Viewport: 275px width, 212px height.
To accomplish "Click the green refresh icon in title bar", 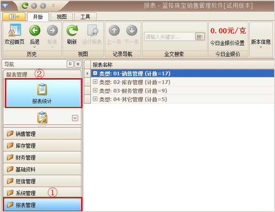I will tap(25, 6).
